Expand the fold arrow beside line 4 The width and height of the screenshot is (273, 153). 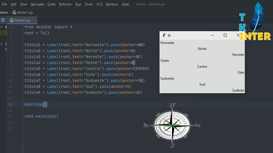pyautogui.click(x=2, y=44)
